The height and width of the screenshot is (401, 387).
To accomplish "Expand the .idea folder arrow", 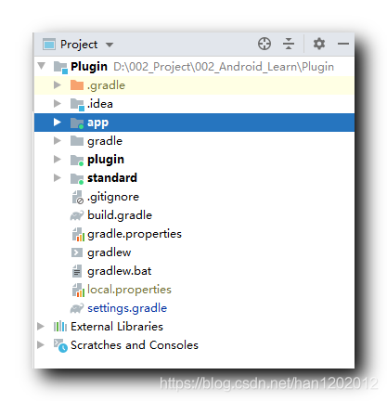I will [x=58, y=103].
